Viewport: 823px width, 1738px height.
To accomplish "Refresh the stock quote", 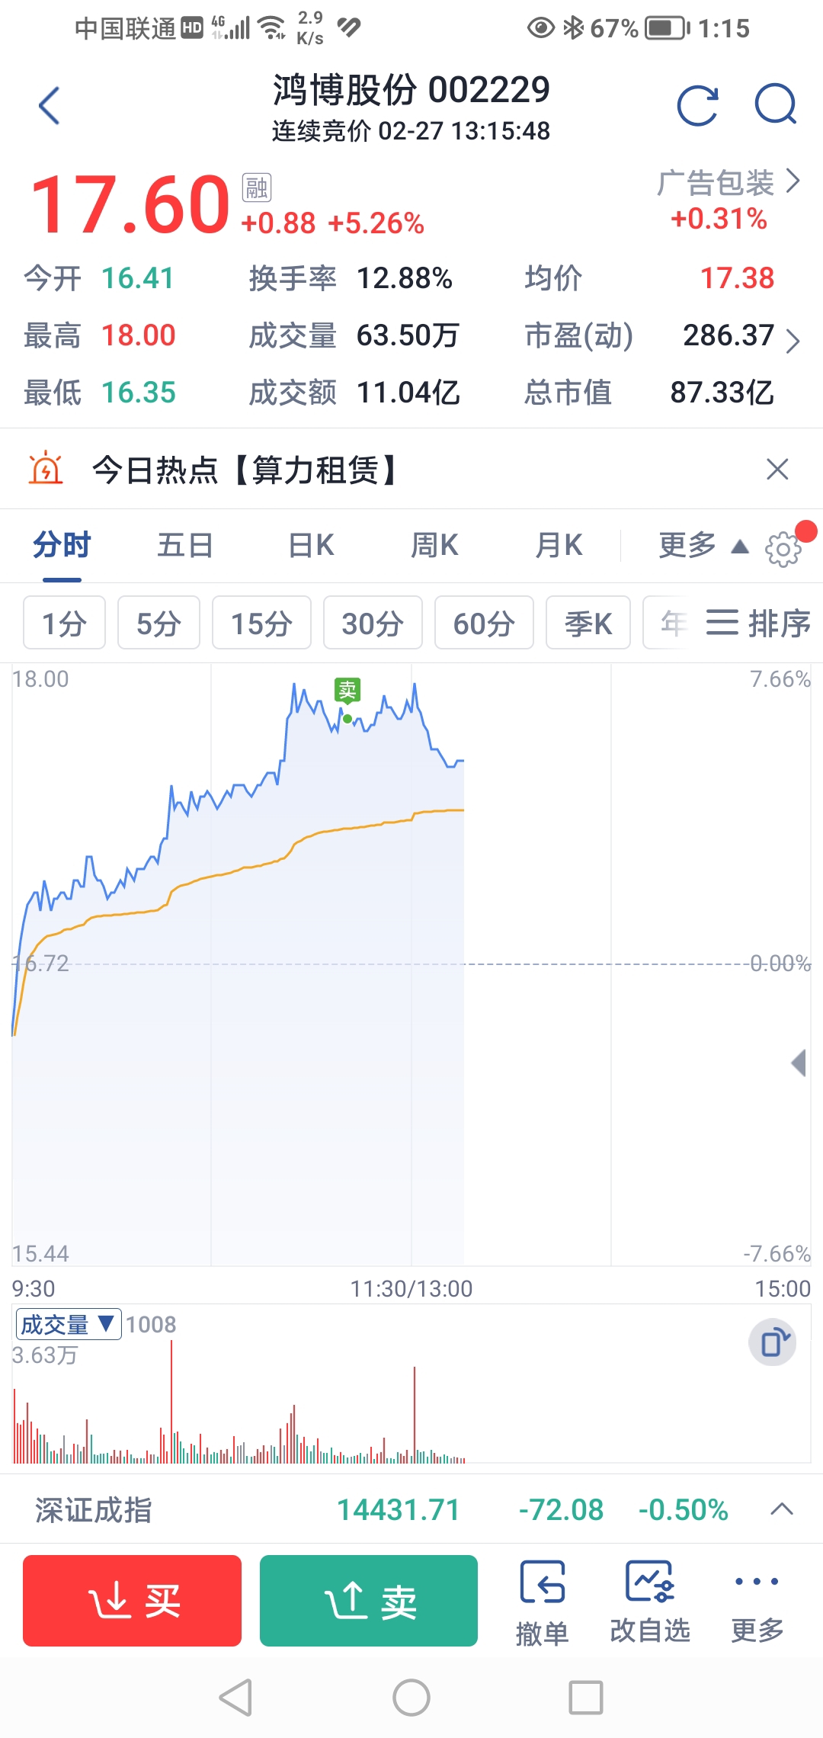I will 697,105.
